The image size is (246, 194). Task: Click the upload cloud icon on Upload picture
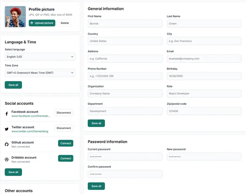32,23
